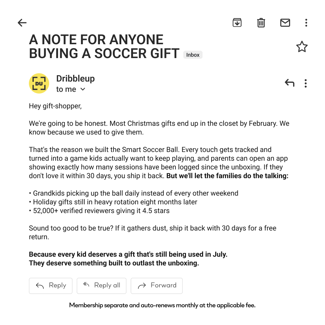Click the Dribbleup sender name
Viewport: 325px width, 325px height.
[x=76, y=79]
